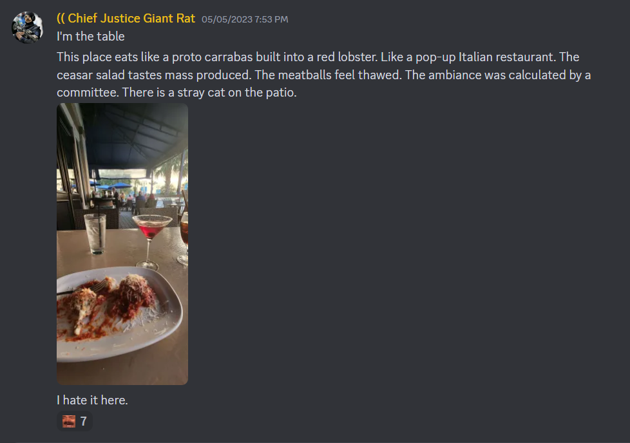Image resolution: width=630 pixels, height=443 pixels.
Task: Click the line "committee. There is a stray cat"
Action: point(177,92)
